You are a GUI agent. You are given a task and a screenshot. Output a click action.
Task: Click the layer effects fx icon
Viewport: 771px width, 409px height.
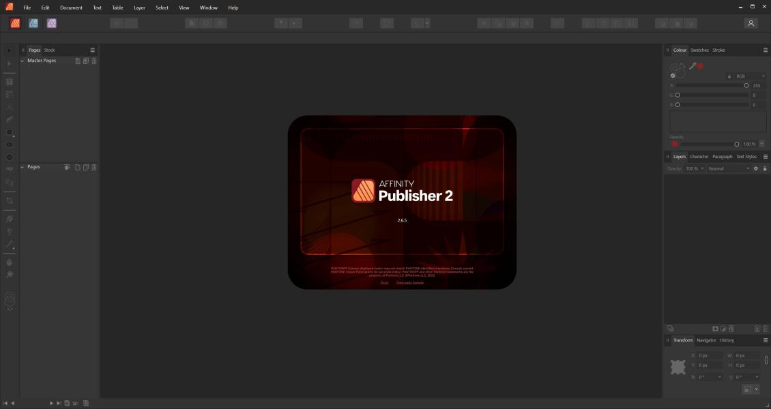pyautogui.click(x=731, y=329)
